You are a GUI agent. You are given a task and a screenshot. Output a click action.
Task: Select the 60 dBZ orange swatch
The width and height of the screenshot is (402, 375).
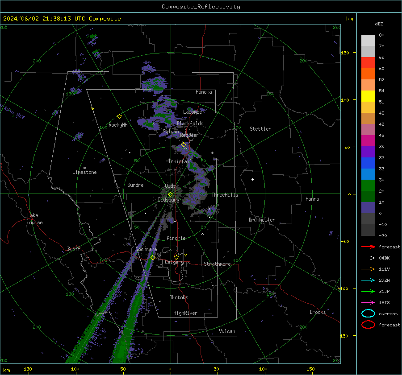tap(368, 74)
